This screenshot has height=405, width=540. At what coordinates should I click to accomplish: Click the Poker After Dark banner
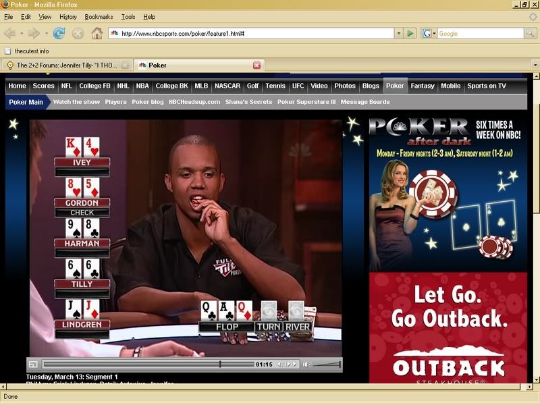[x=448, y=194]
